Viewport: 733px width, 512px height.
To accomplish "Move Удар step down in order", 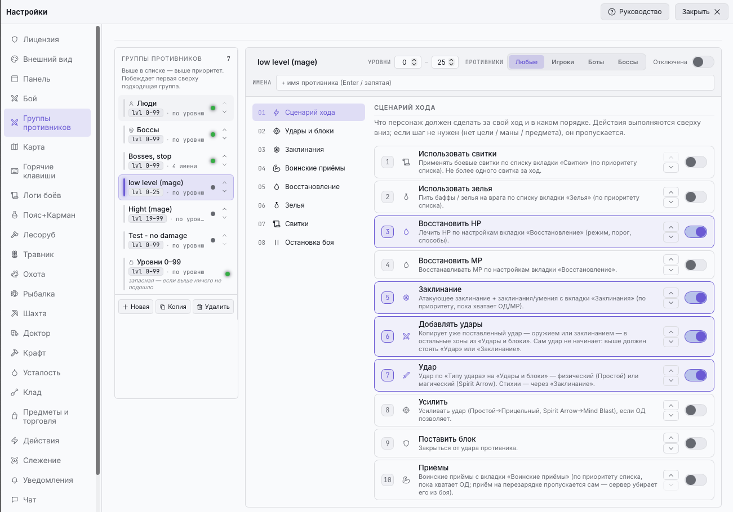I will 670,380.
